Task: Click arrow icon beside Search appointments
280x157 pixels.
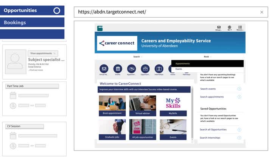Action: click(239, 97)
